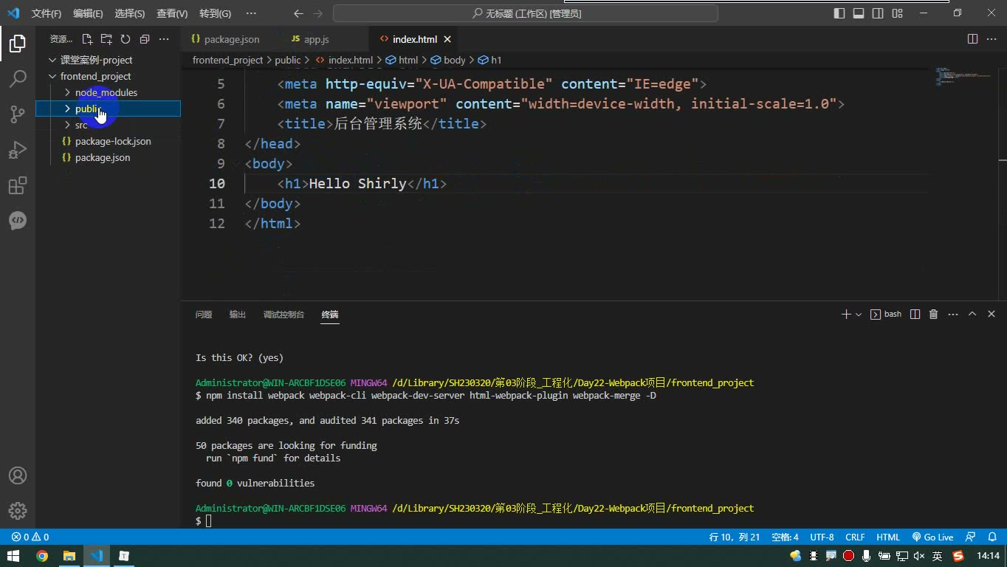Open the new terminal profile dropdown arrow
This screenshot has width=1007, height=567.
click(859, 315)
